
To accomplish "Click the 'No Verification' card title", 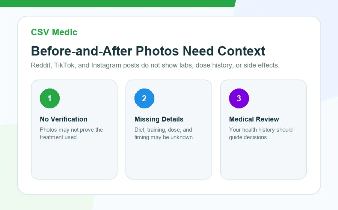I will (x=63, y=119).
